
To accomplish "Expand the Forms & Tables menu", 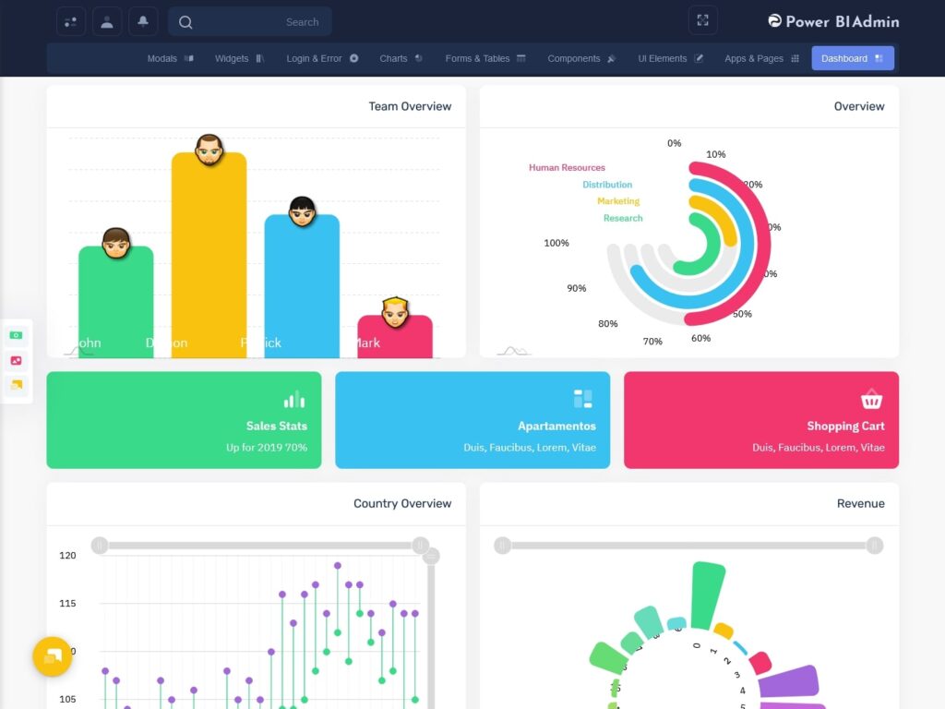I will click(484, 58).
